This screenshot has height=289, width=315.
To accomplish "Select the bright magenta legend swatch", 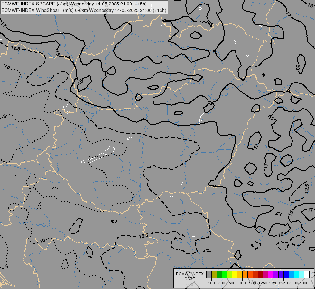I will click(271, 275).
